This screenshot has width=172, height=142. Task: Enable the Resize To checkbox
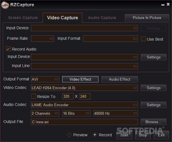coord(33,96)
